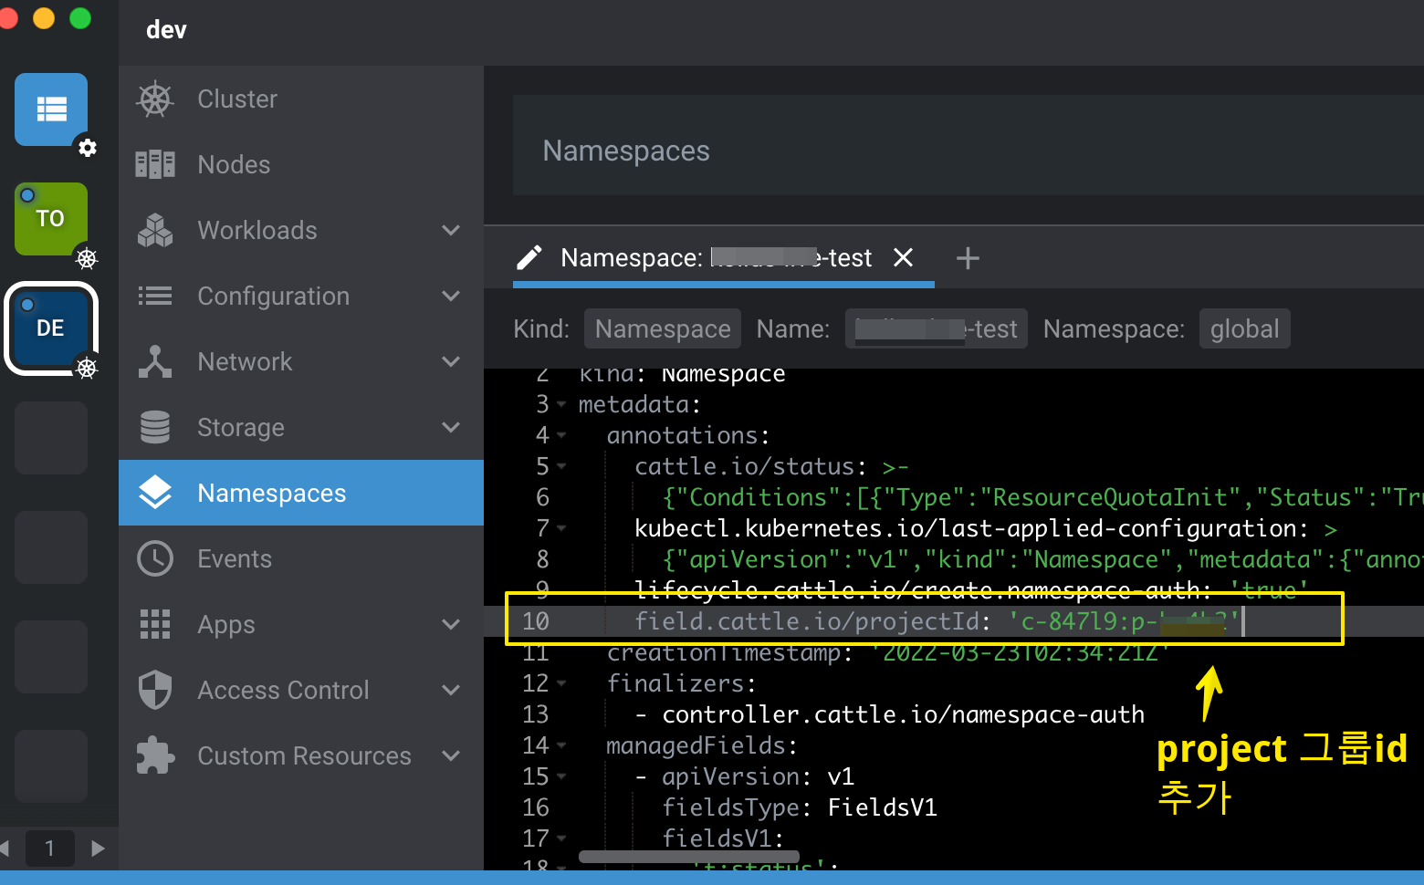Select the TO cluster in hotbar
The width and height of the screenshot is (1424, 885).
tap(51, 219)
